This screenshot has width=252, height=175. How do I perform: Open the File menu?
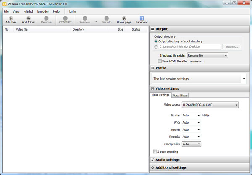pos(6,11)
